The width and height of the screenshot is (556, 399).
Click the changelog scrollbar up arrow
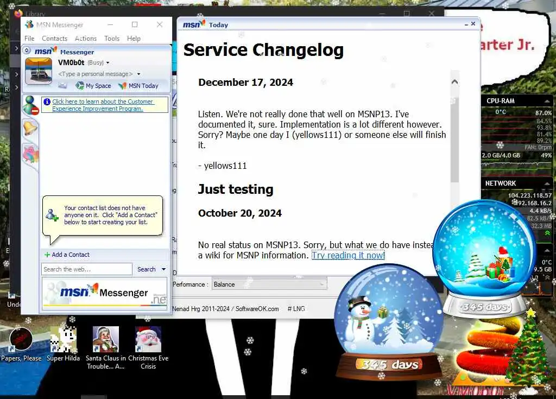coord(454,82)
